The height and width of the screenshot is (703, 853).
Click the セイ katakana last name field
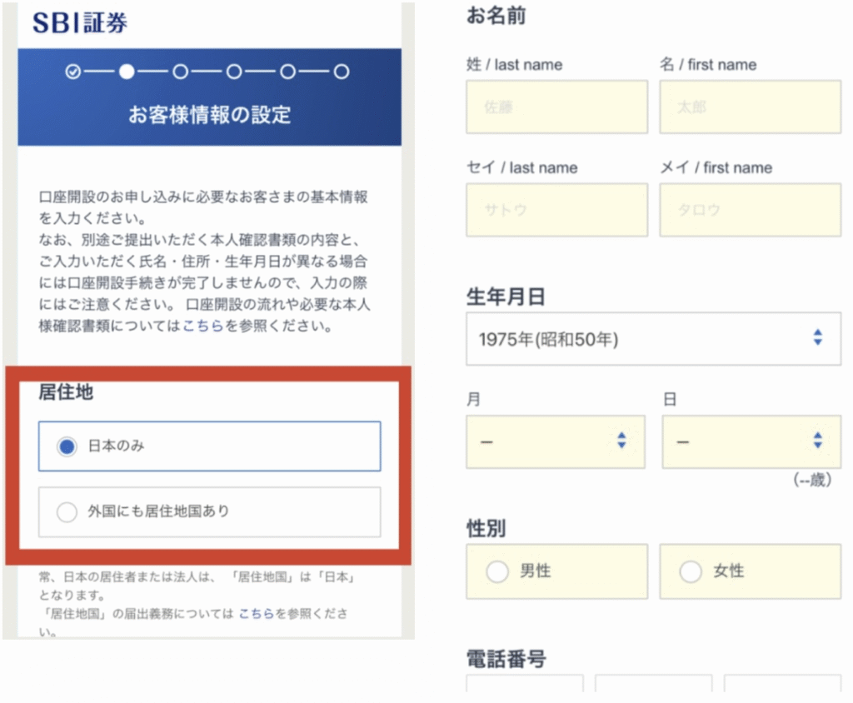pos(556,210)
